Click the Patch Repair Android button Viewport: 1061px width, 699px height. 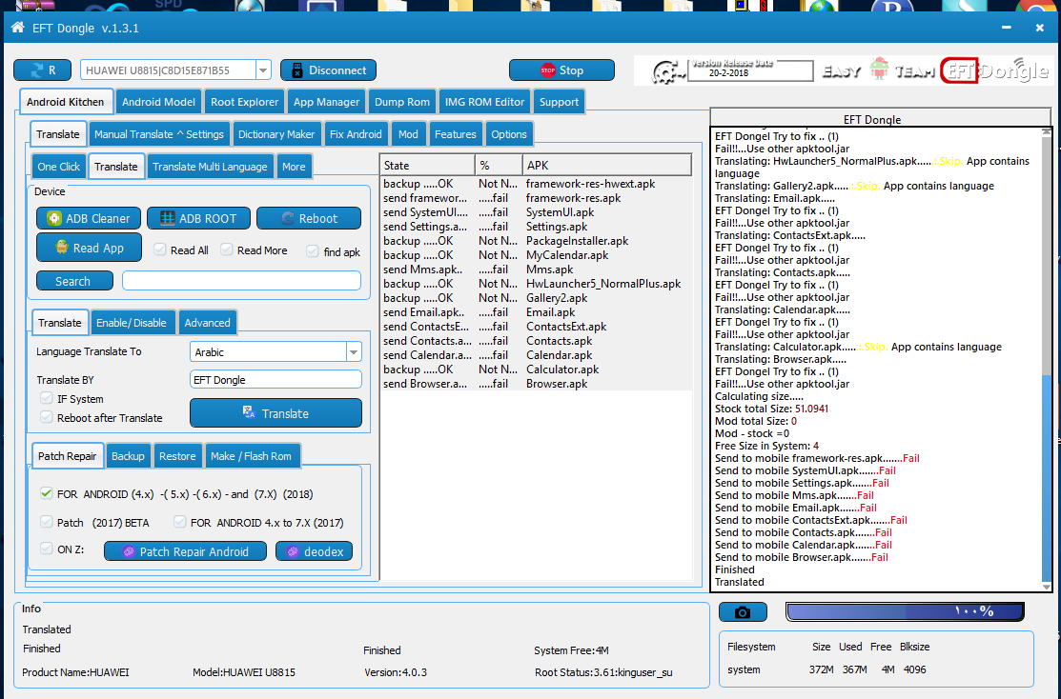coord(185,551)
